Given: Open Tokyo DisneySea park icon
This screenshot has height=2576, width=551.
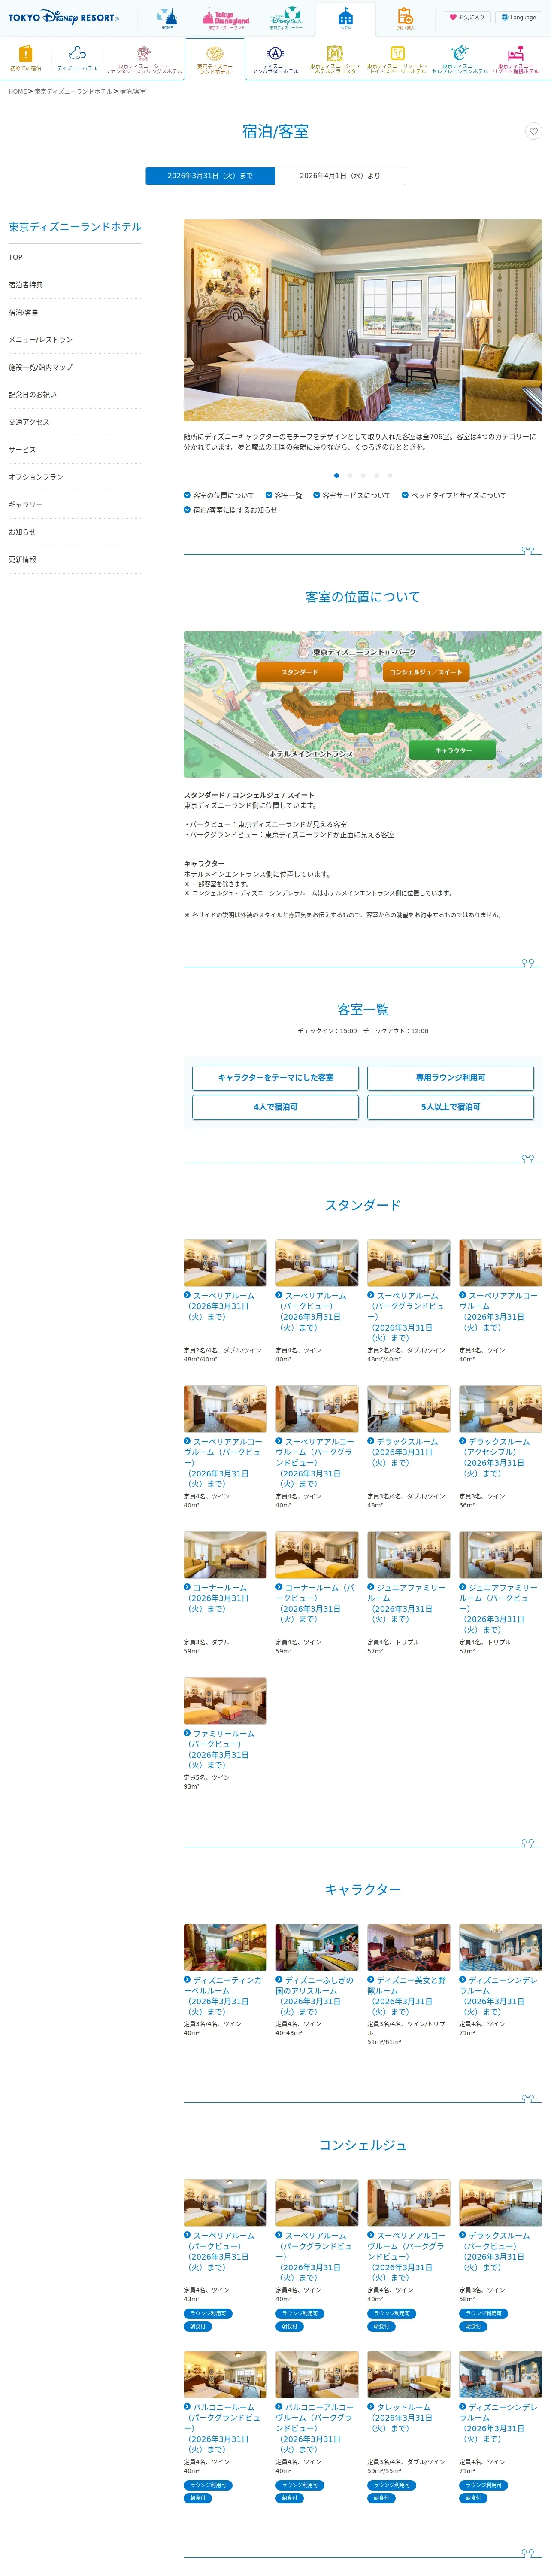Looking at the screenshot, I should [x=286, y=19].
